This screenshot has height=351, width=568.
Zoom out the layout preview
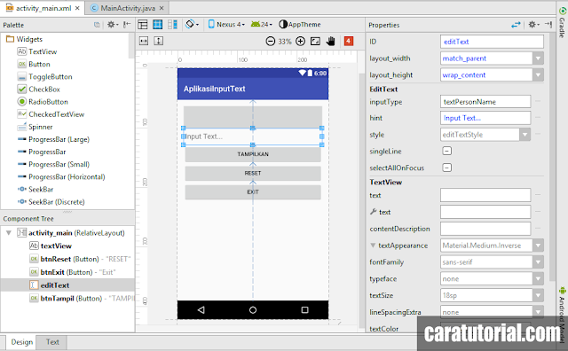click(271, 42)
